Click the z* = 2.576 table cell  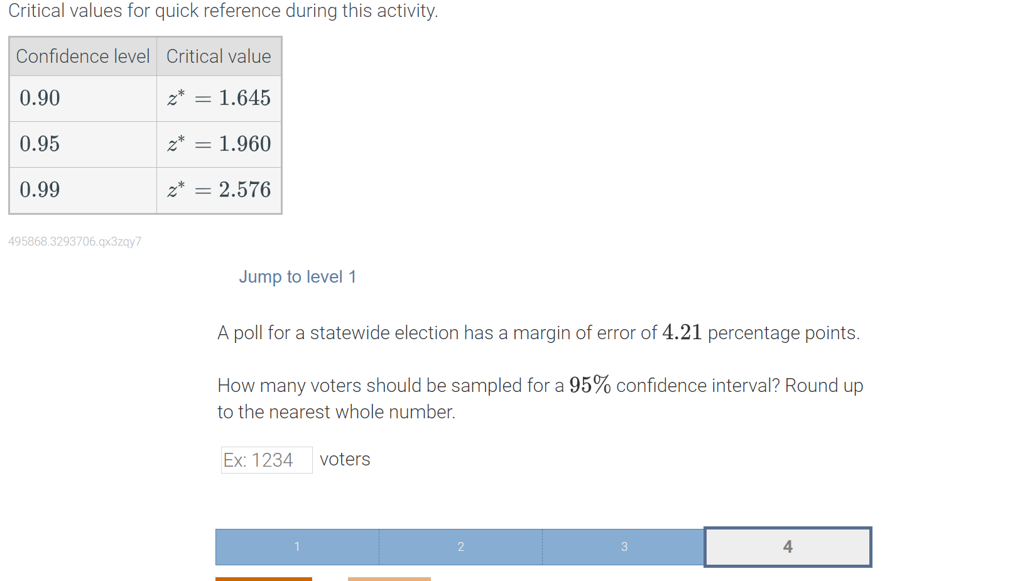pyautogui.click(x=218, y=190)
